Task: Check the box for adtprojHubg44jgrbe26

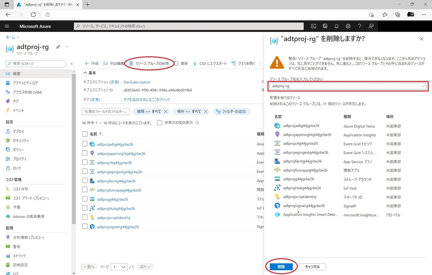Action: (x=85, y=208)
